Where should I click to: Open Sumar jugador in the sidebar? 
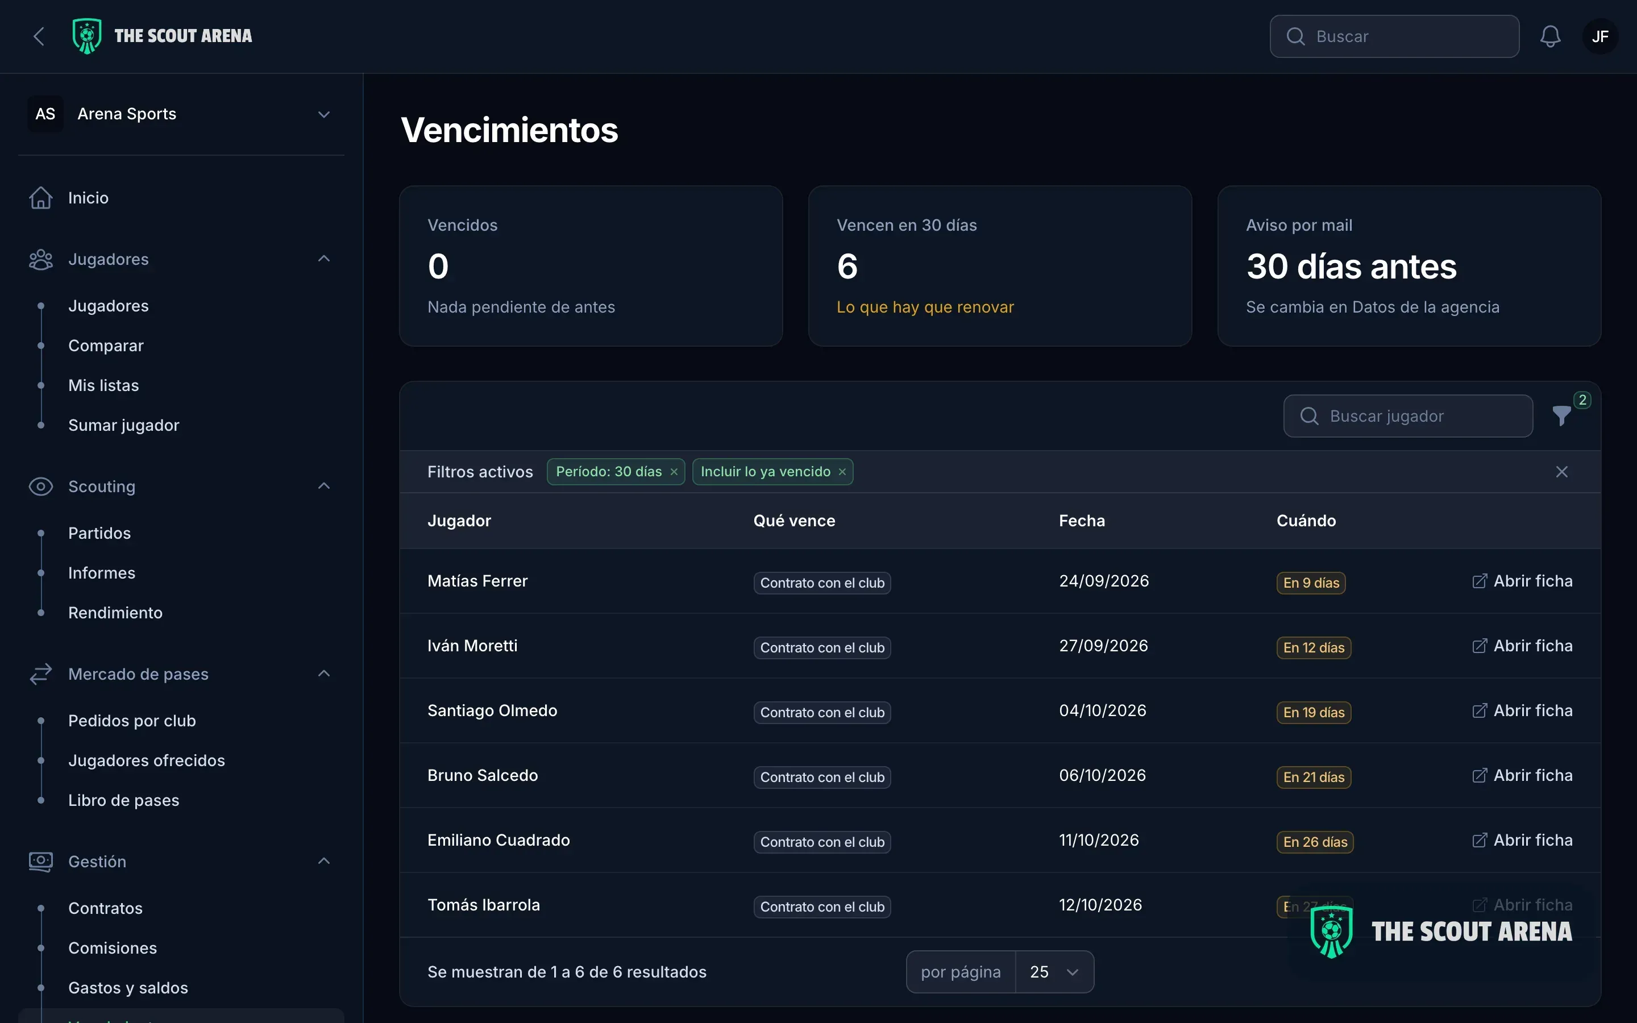[124, 426]
